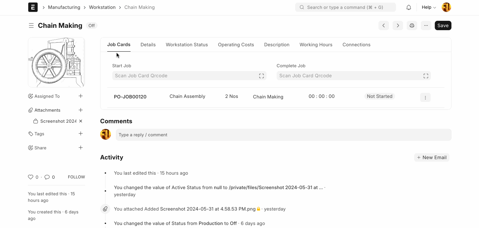Switch to the Operating Costs tab
479x228 pixels.
coord(236,45)
